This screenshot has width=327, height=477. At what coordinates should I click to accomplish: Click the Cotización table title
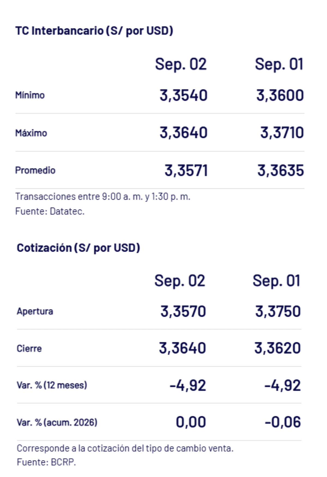tap(78, 248)
